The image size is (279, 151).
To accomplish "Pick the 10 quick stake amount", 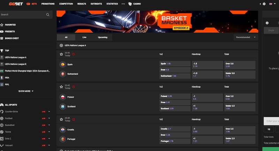I will pyautogui.click(x=269, y=129).
